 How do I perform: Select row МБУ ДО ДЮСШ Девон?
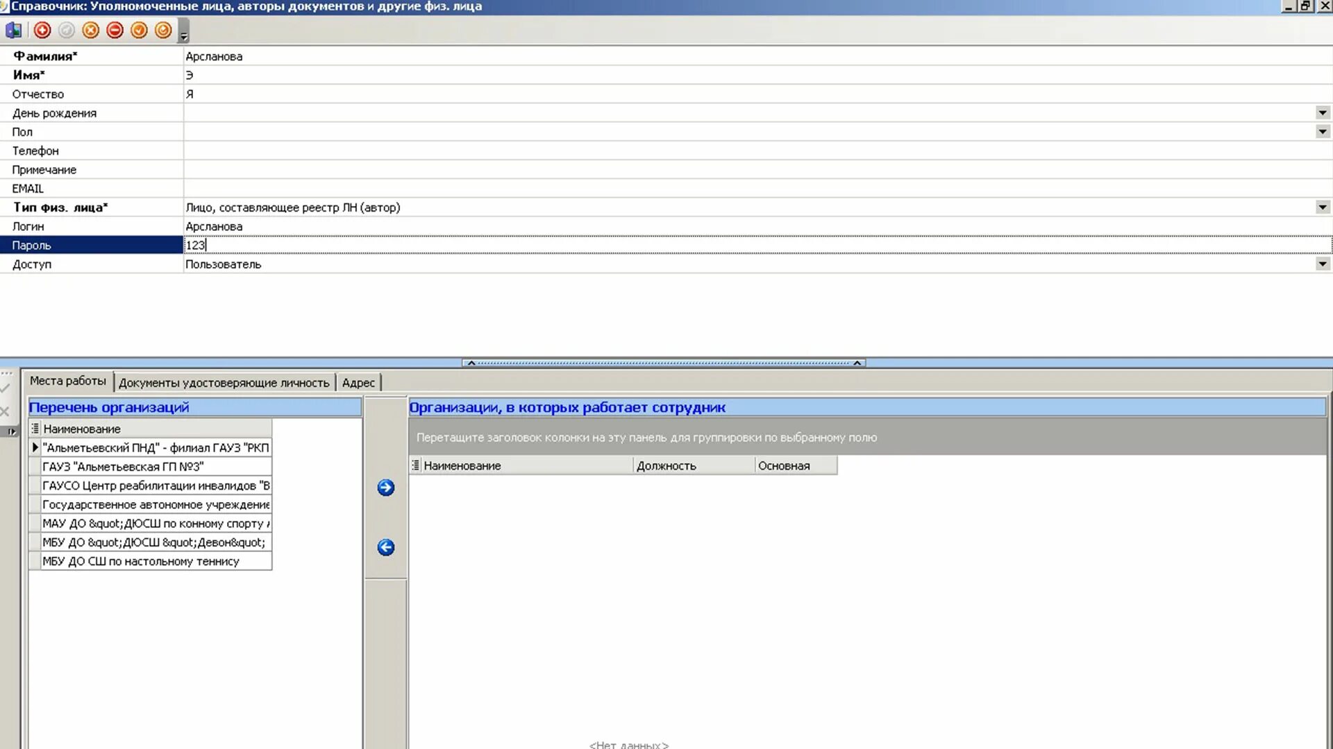tap(156, 542)
